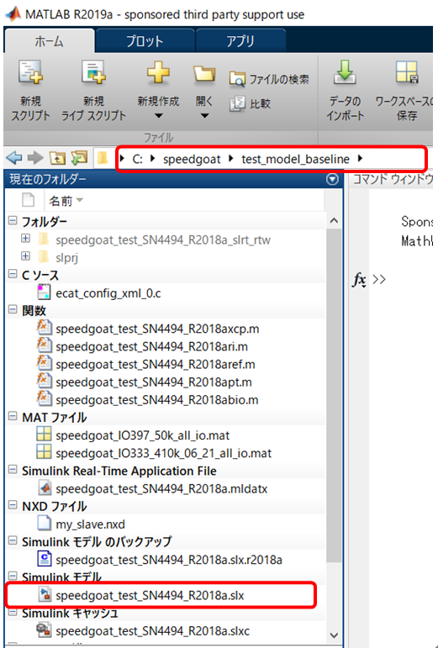Collapse the 関数 group
Viewport: 438px width, 648px height.
pyautogui.click(x=13, y=310)
